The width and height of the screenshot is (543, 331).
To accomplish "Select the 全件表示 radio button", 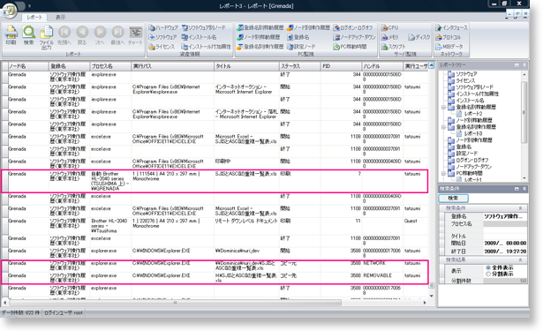I will click(488, 267).
